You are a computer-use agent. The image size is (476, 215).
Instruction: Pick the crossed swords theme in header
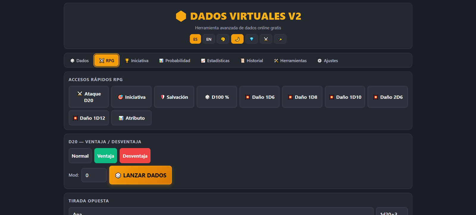[266, 39]
